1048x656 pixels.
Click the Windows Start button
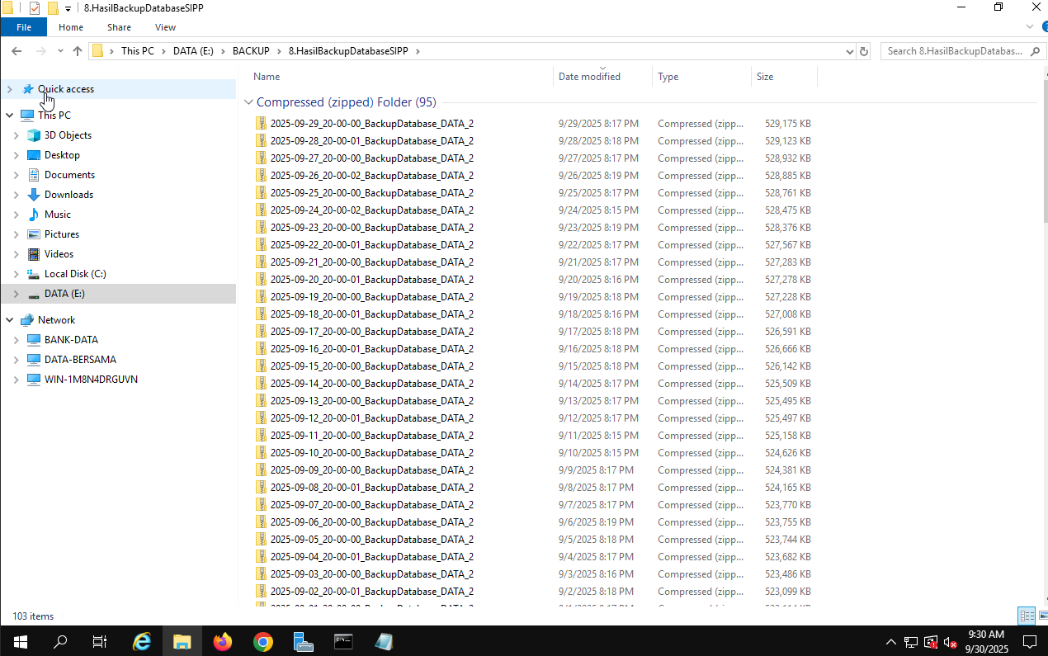click(20, 641)
